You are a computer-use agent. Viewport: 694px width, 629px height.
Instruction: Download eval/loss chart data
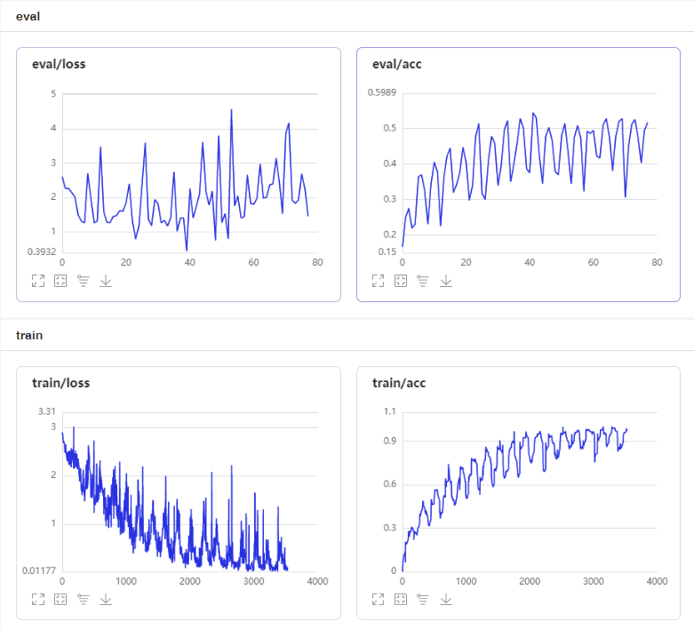pos(106,281)
